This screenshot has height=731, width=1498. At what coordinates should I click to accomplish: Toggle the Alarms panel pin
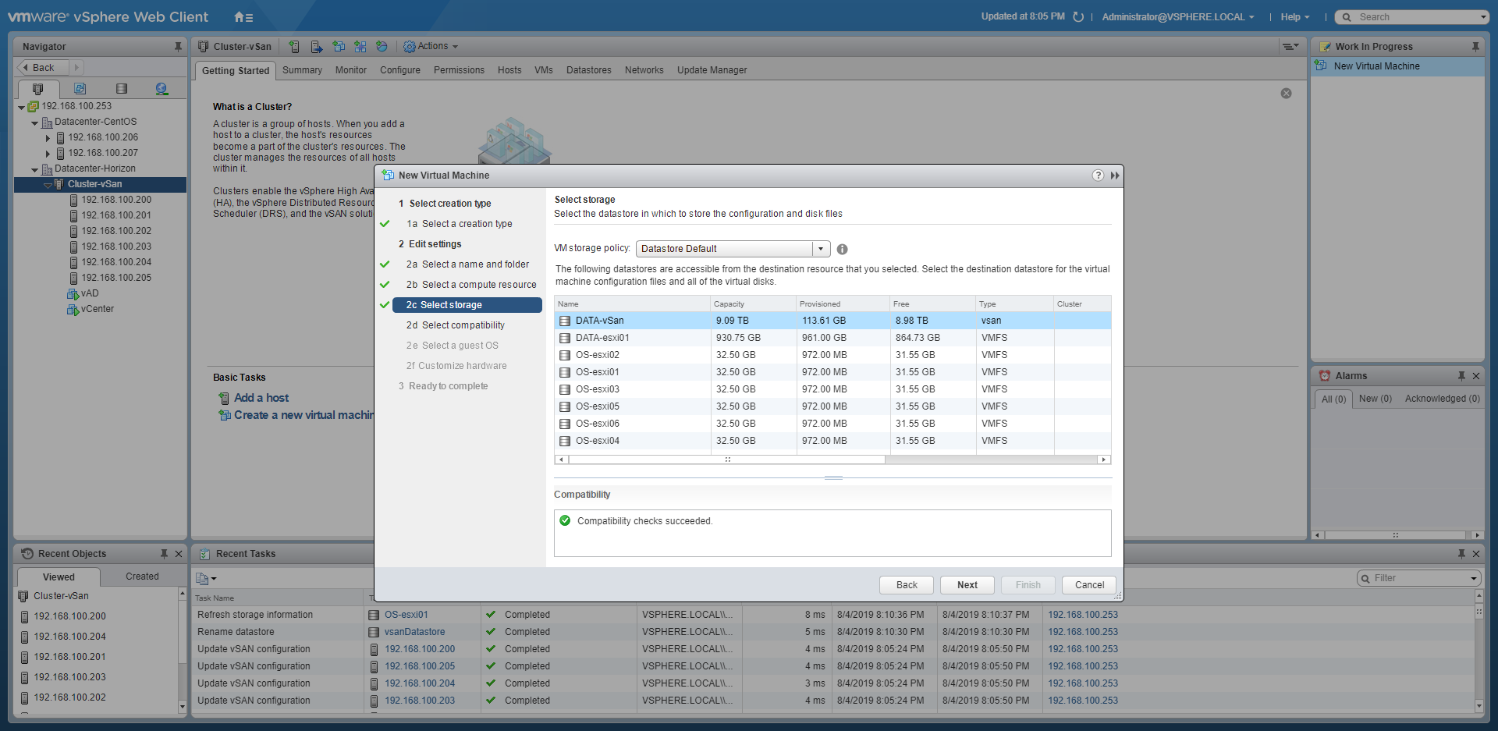click(1461, 376)
